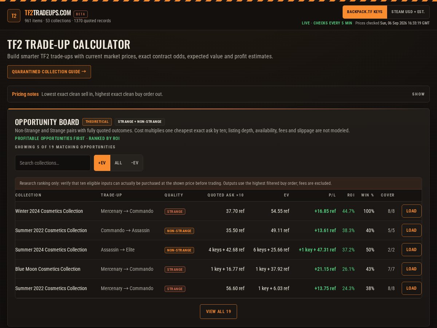Open the TF2TRADEUPS.COM home link
The height and width of the screenshot is (328, 437).
tap(48, 13)
